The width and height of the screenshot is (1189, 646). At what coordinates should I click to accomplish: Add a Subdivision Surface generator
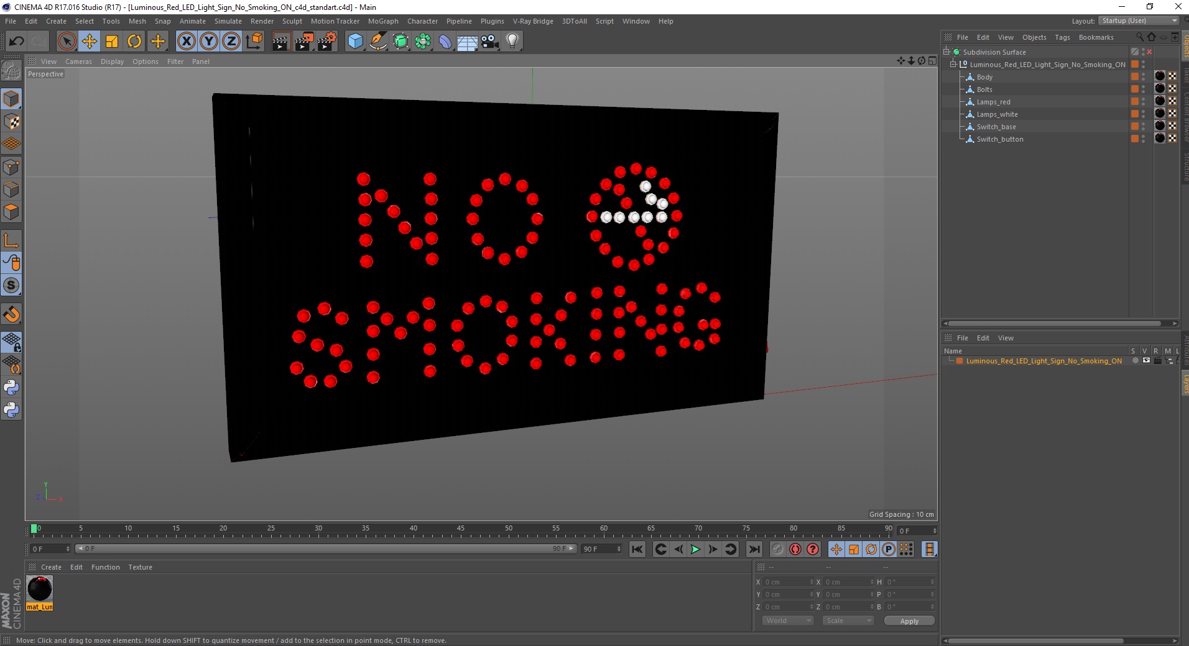pos(400,42)
